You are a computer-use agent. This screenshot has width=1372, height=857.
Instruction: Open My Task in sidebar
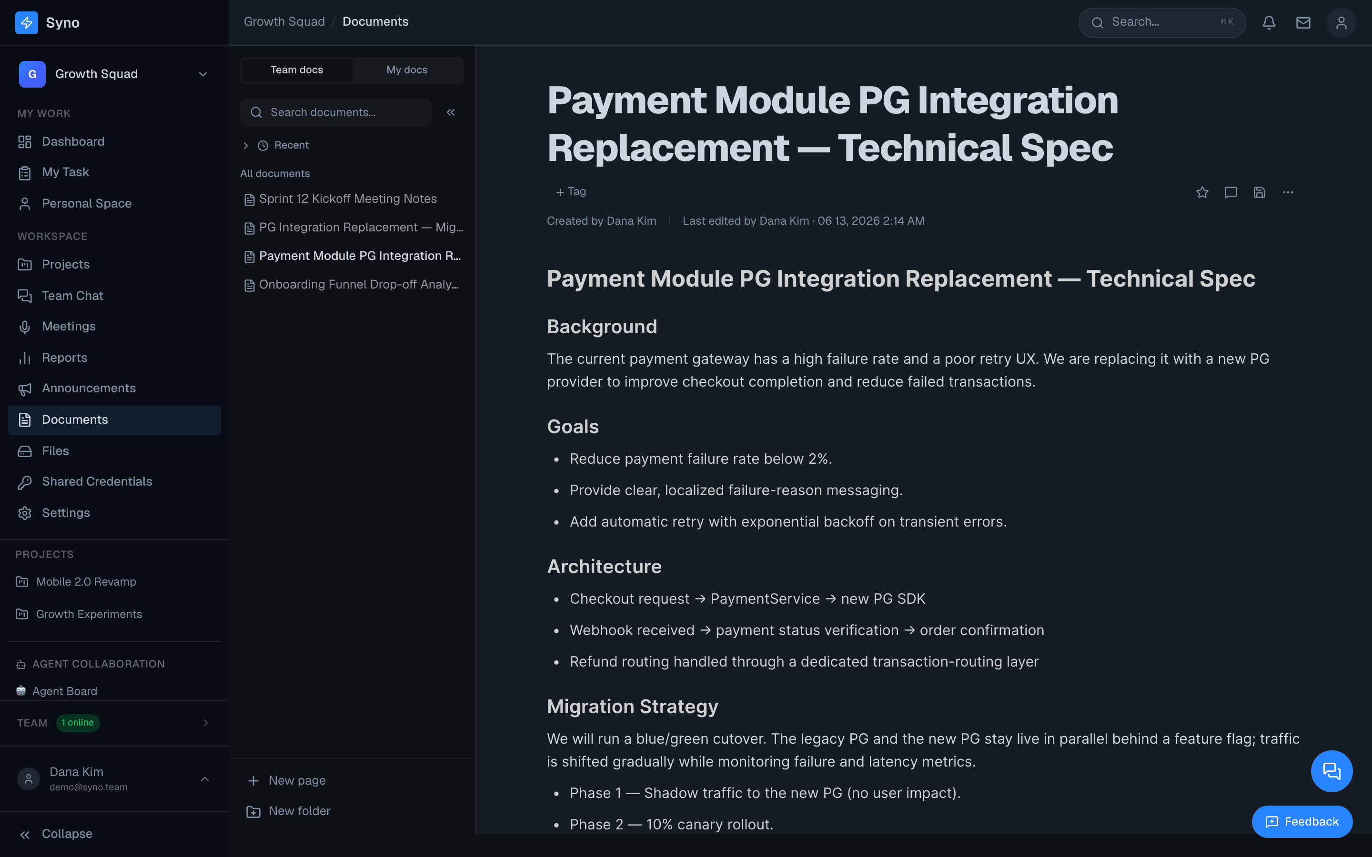point(114,172)
